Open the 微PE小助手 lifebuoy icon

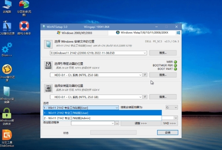pos(24,26)
